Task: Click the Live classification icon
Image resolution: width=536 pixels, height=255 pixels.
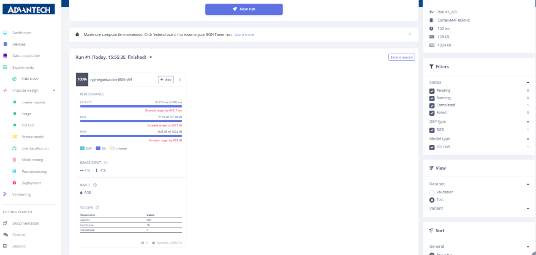Action: pyautogui.click(x=14, y=148)
